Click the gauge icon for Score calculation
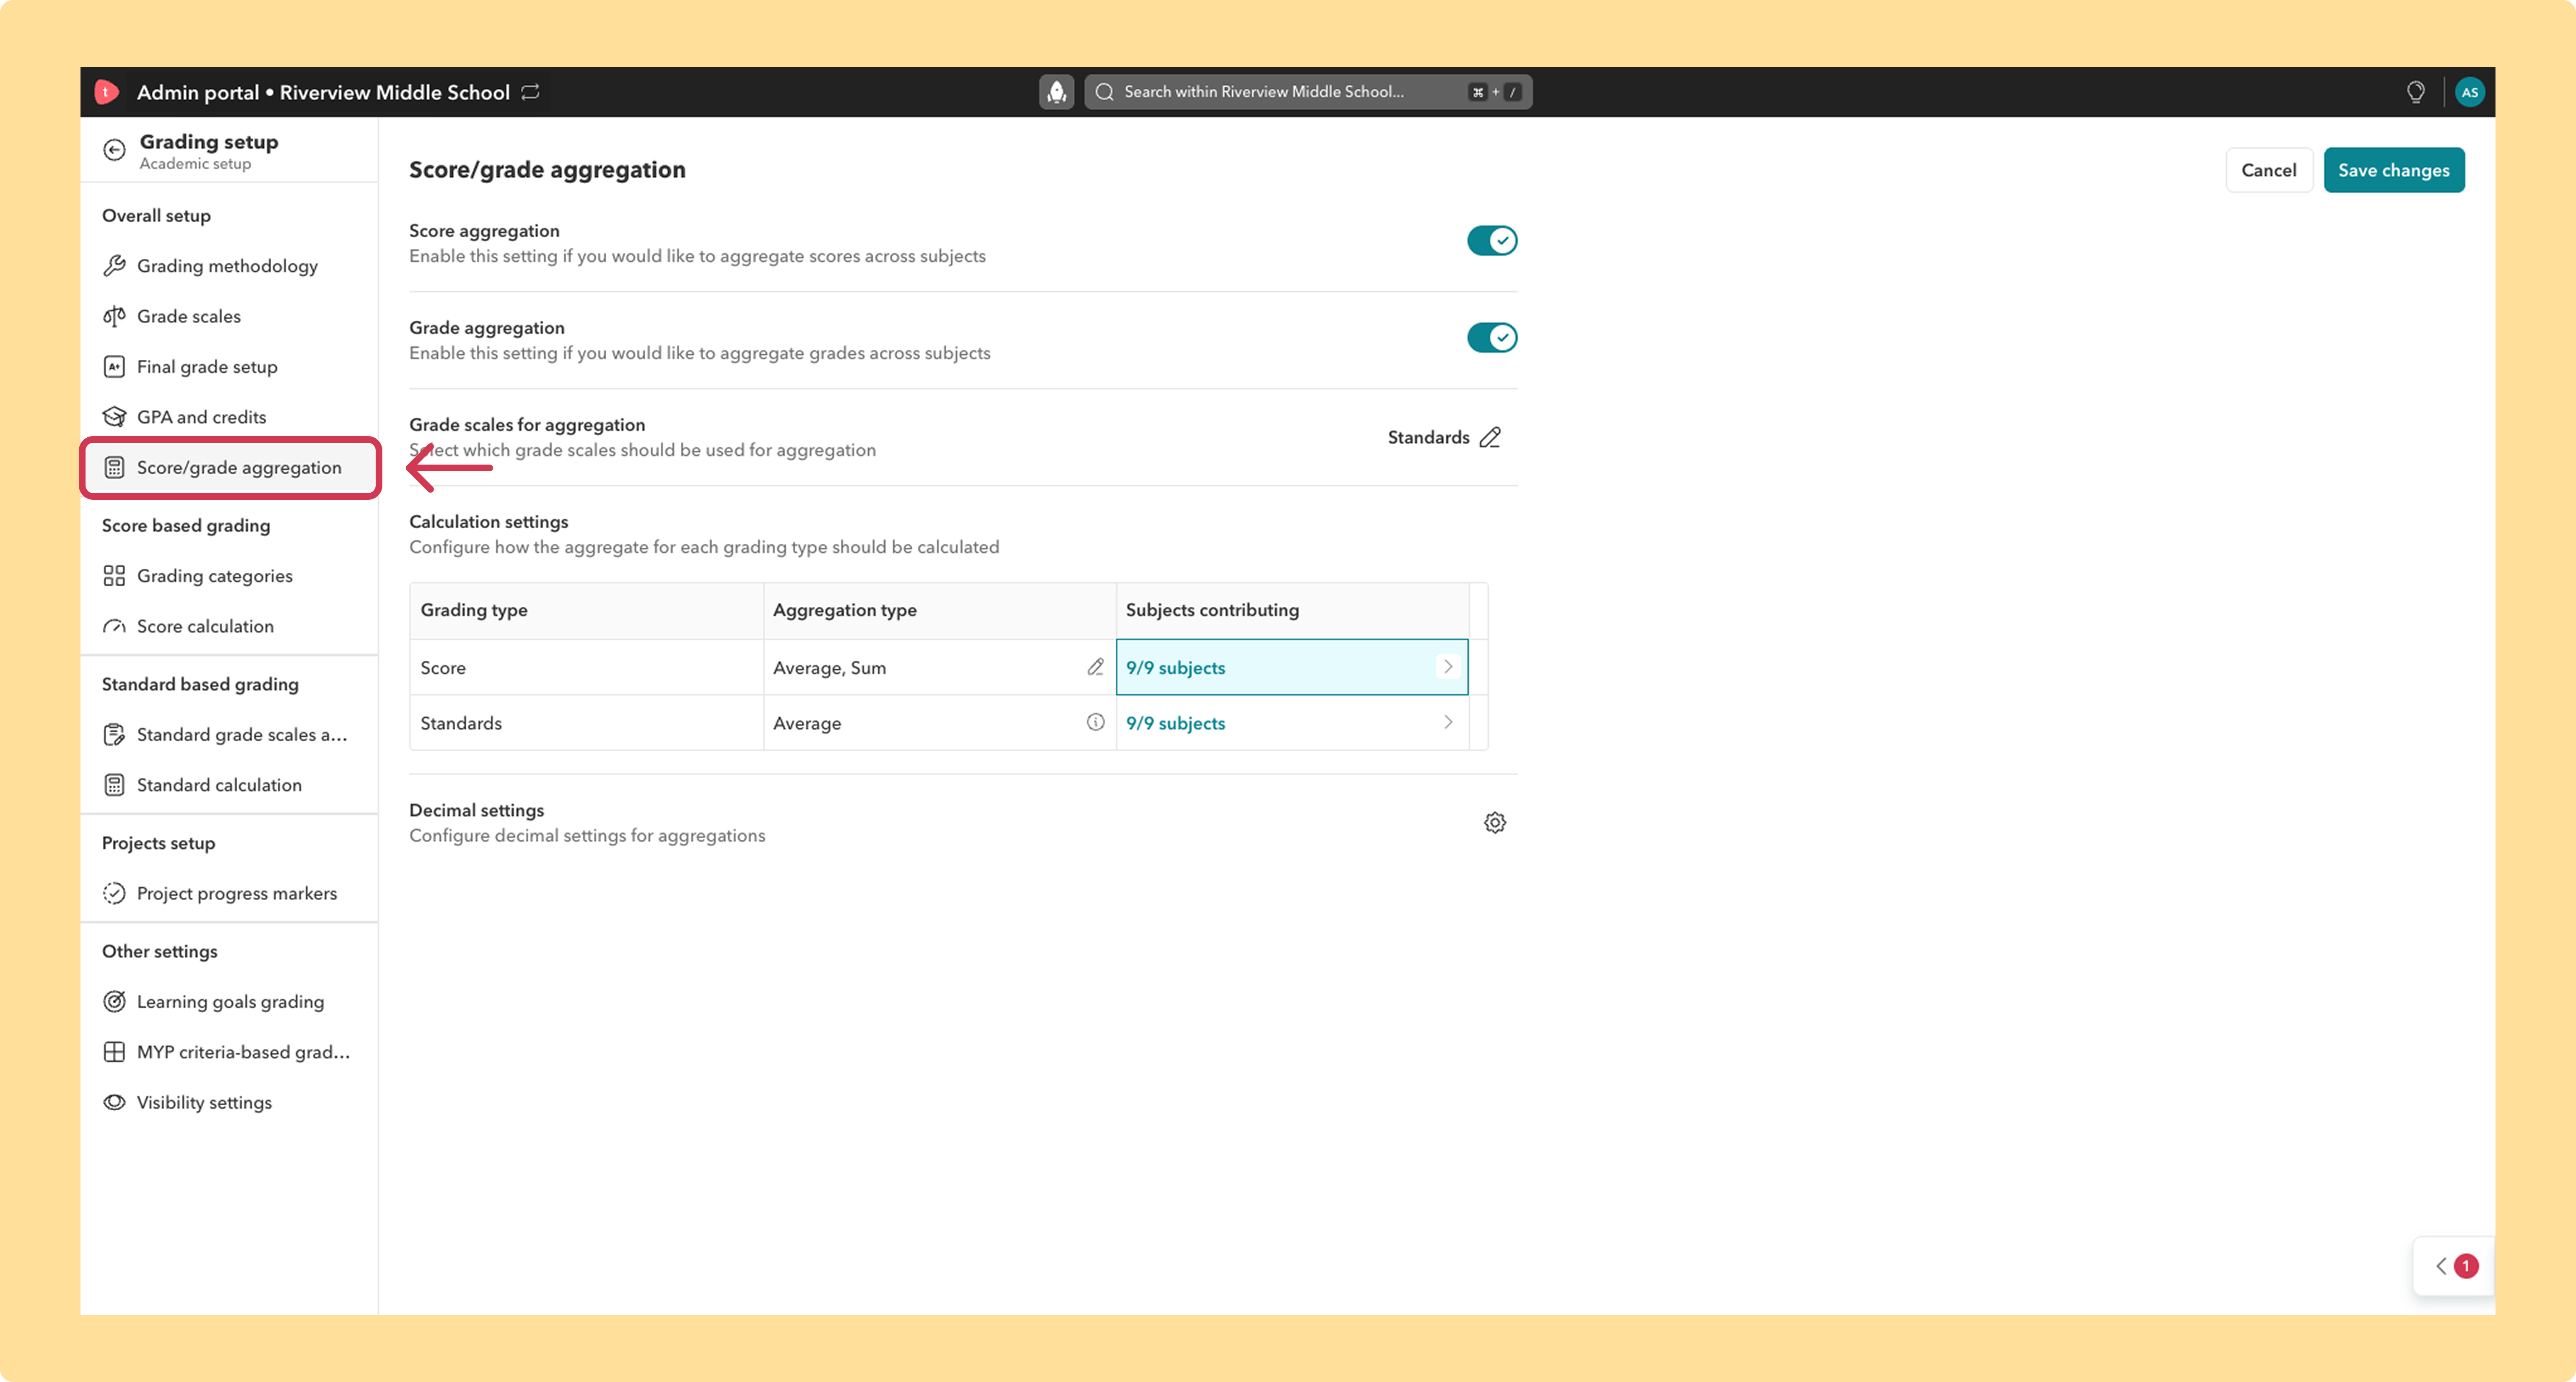This screenshot has height=1382, width=2576. 115,626
